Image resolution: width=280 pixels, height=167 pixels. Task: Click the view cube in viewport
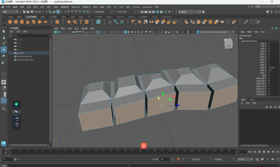pos(228,43)
